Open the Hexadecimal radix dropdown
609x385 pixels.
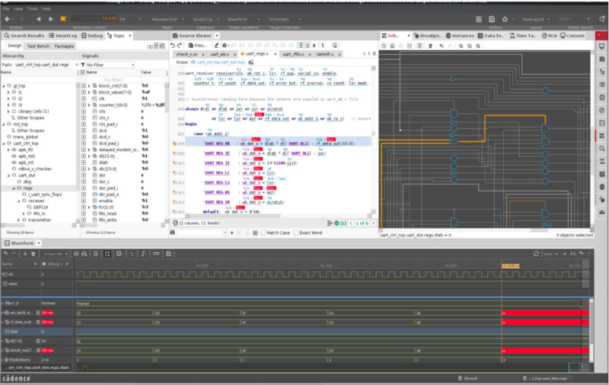click(x=167, y=19)
